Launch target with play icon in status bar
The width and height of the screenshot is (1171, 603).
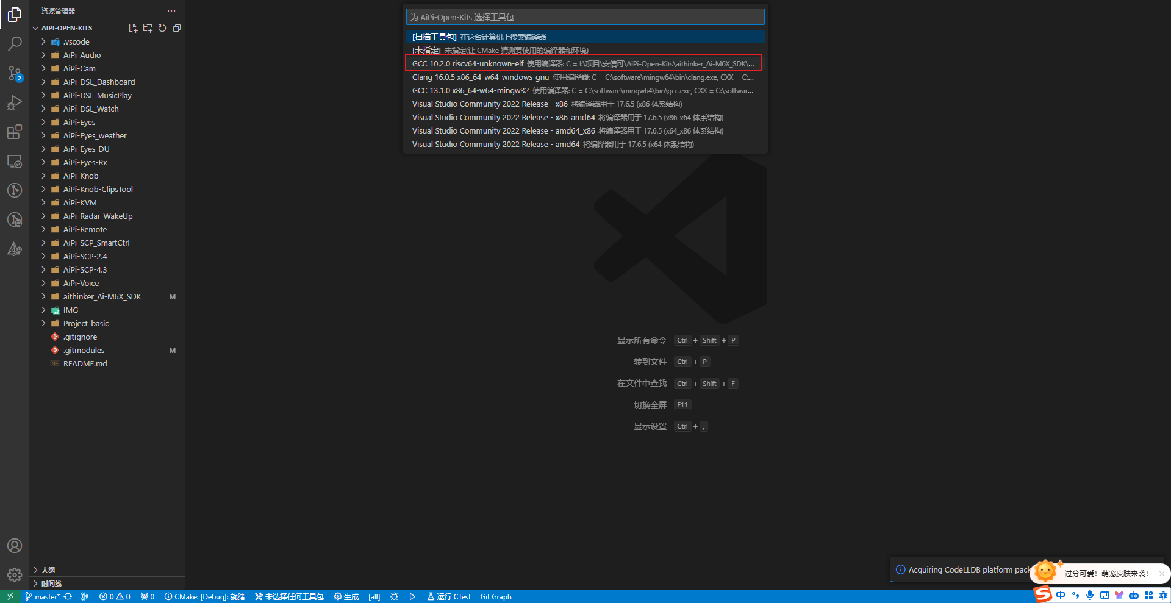coord(412,596)
